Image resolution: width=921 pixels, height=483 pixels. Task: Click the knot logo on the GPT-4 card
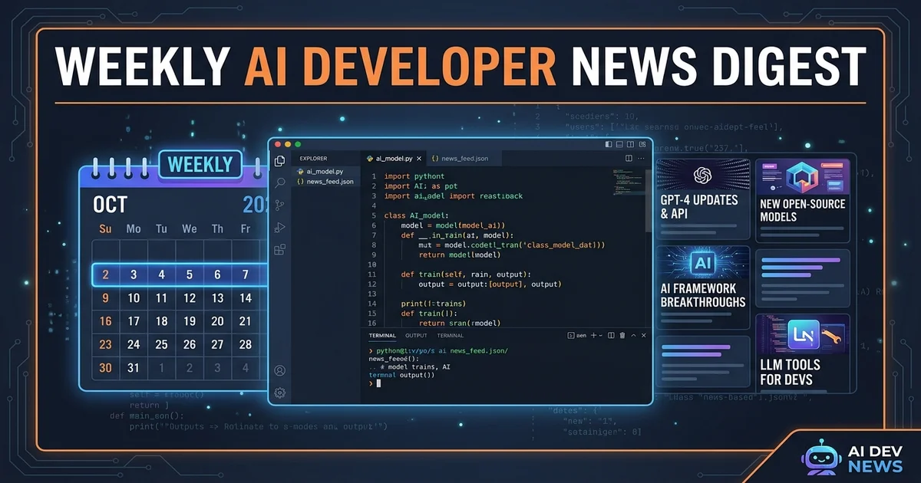tap(702, 176)
